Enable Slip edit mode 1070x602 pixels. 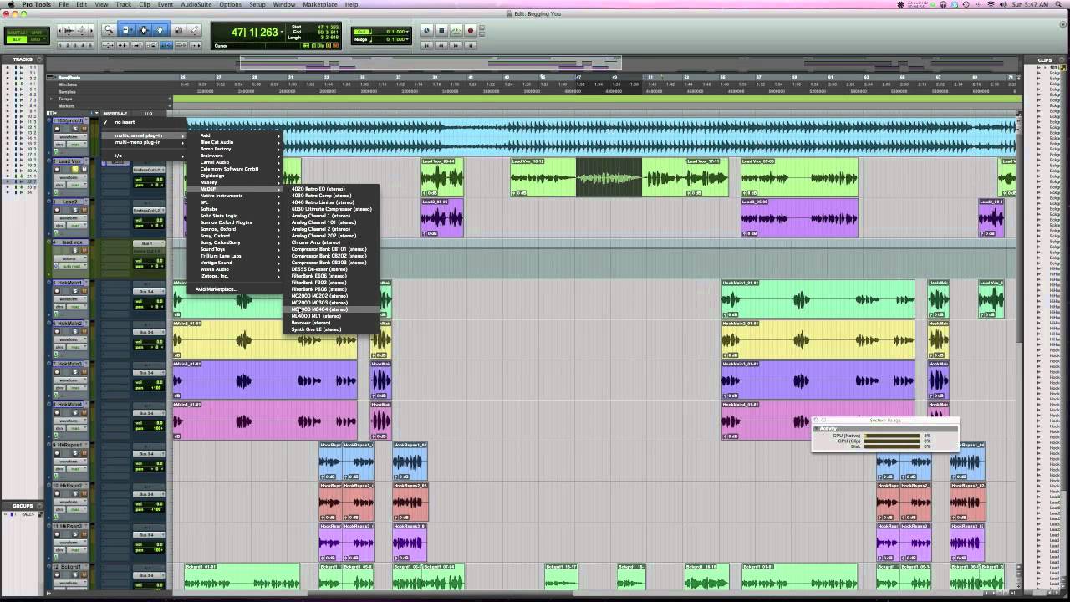pos(17,39)
